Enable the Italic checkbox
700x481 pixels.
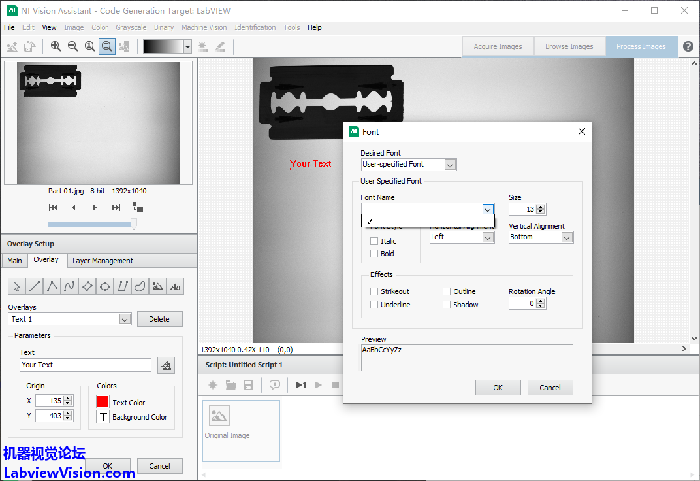(374, 241)
